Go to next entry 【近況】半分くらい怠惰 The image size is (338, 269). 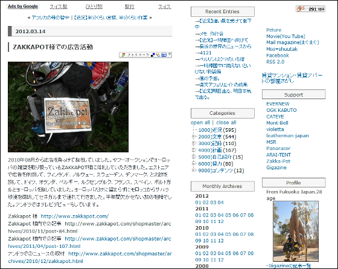point(111,18)
